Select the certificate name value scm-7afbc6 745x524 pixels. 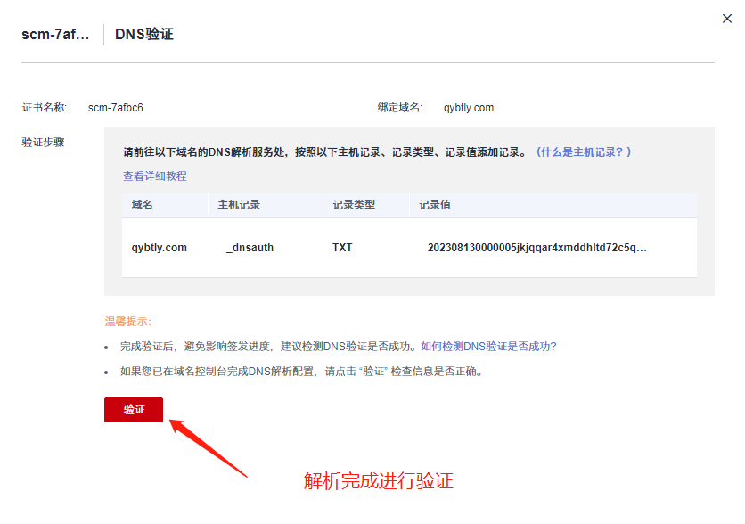coord(116,108)
